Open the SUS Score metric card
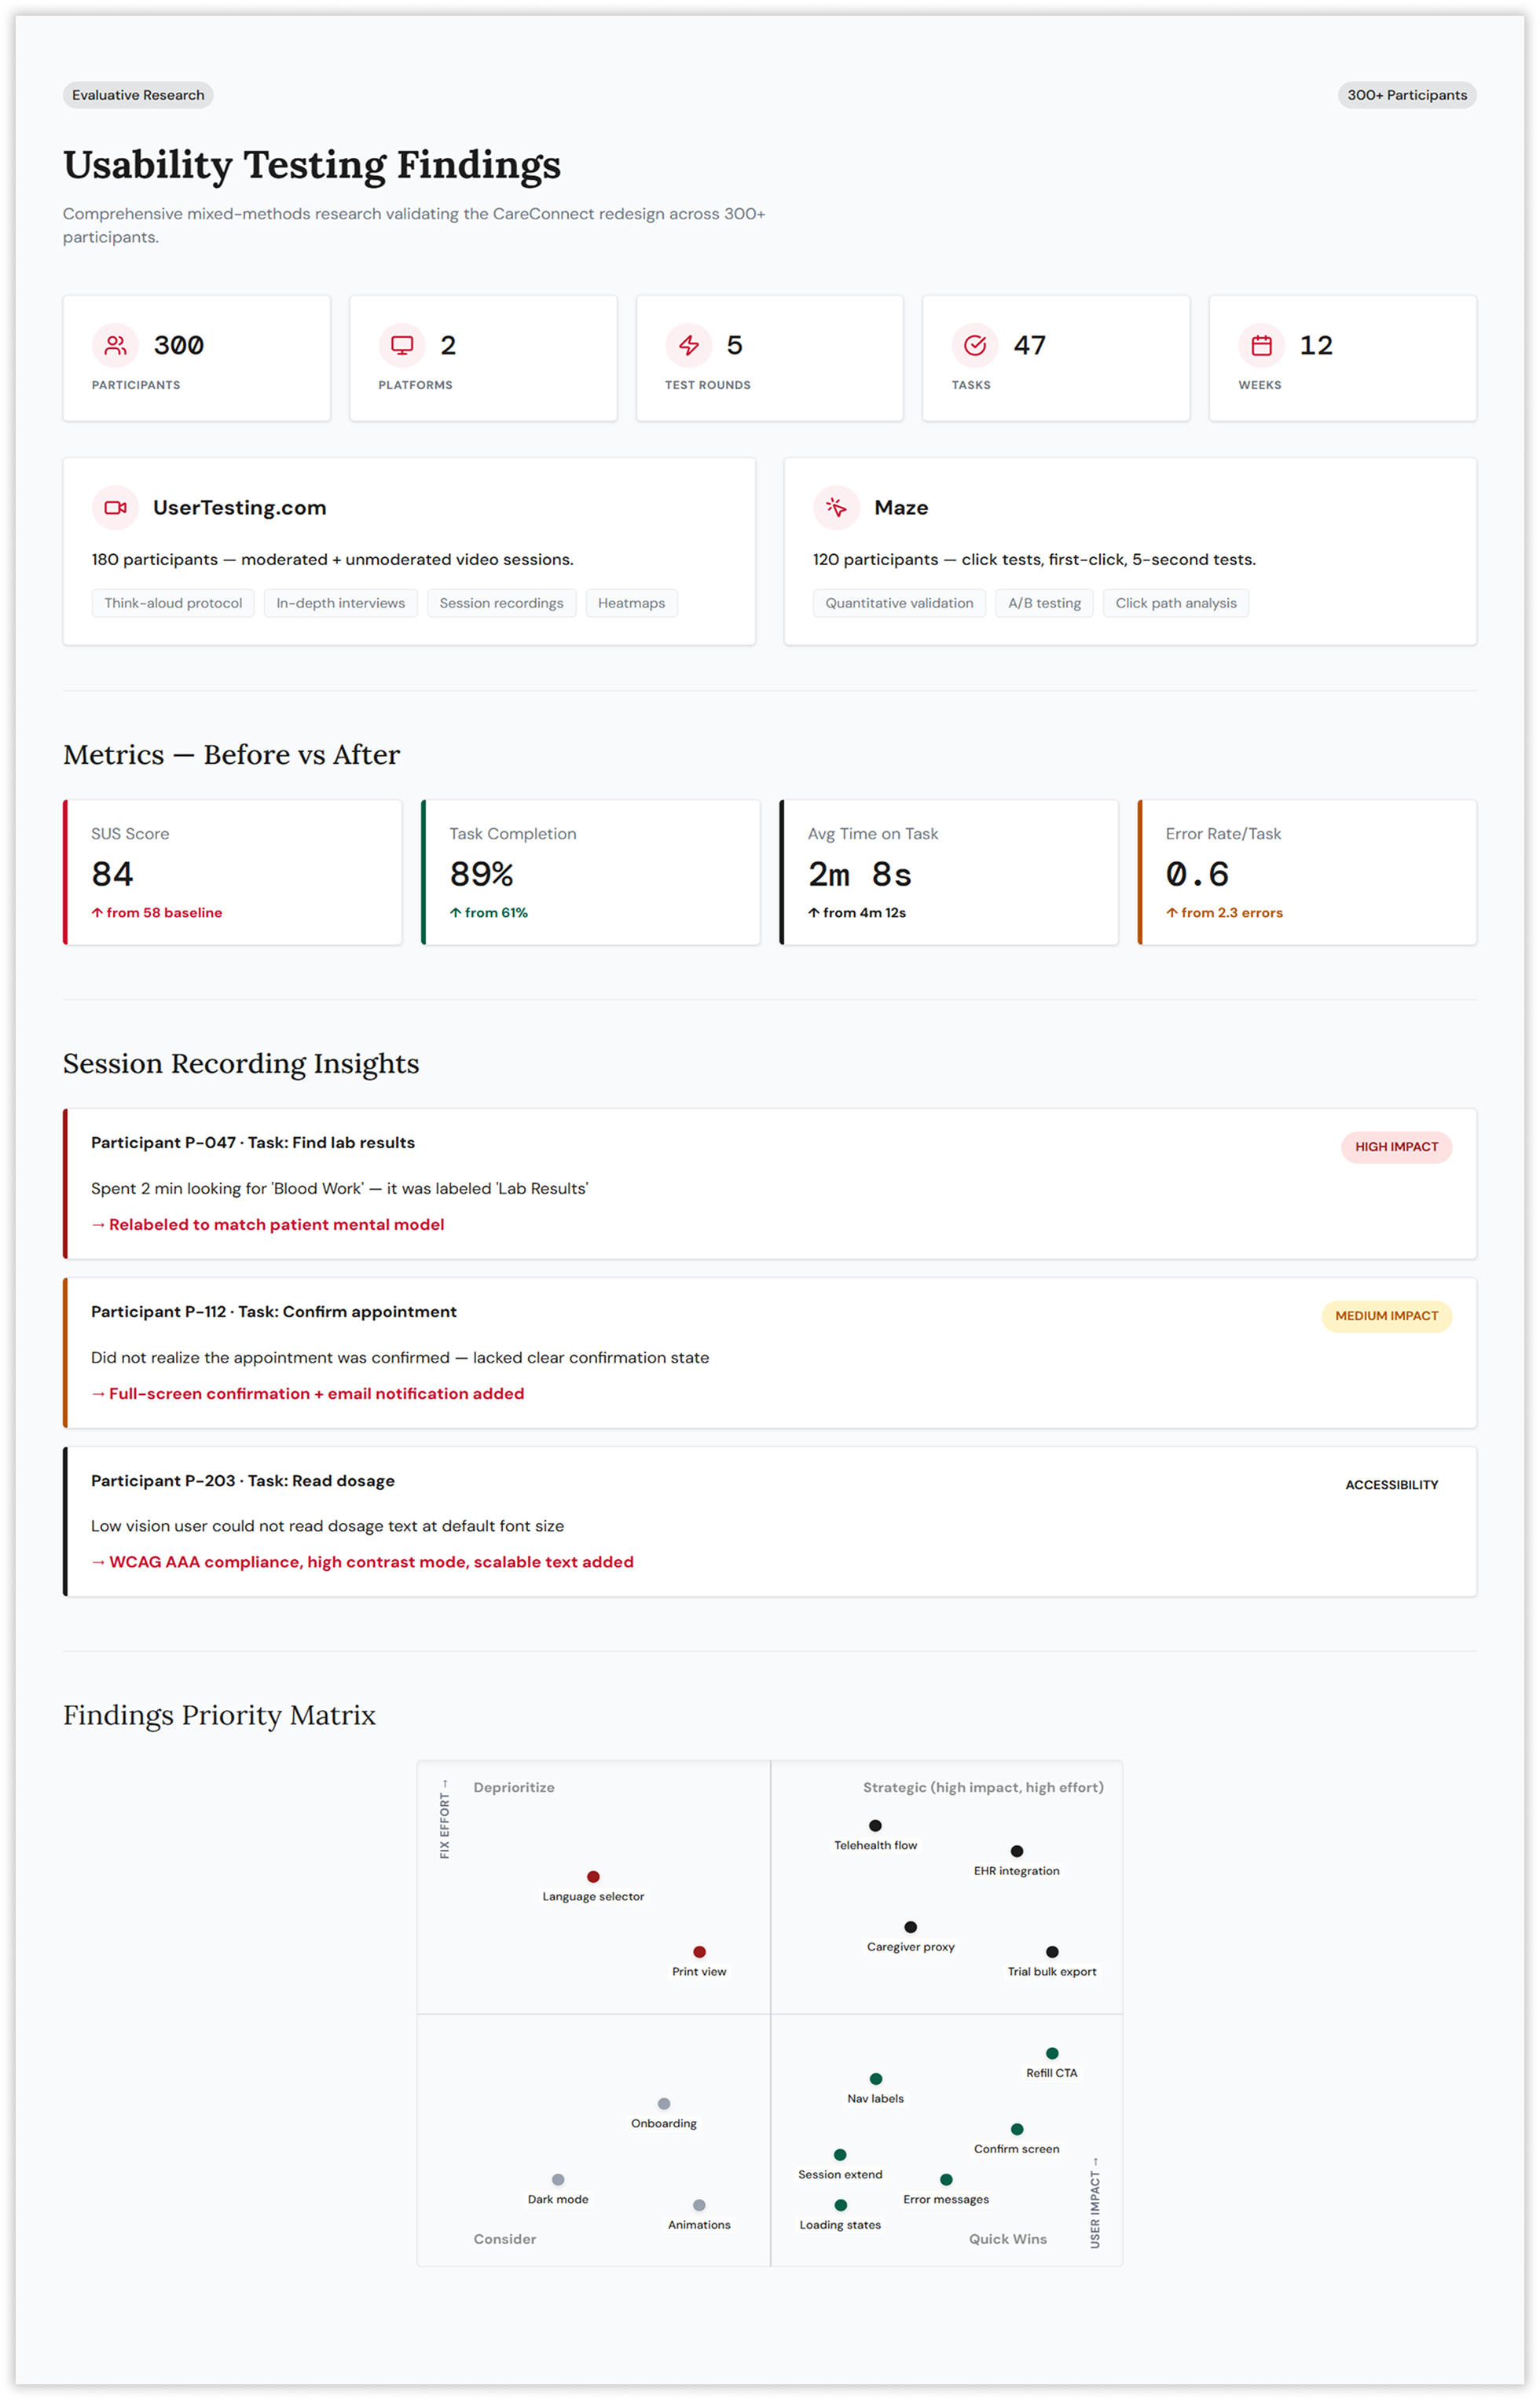1540x2400 pixels. (x=233, y=872)
